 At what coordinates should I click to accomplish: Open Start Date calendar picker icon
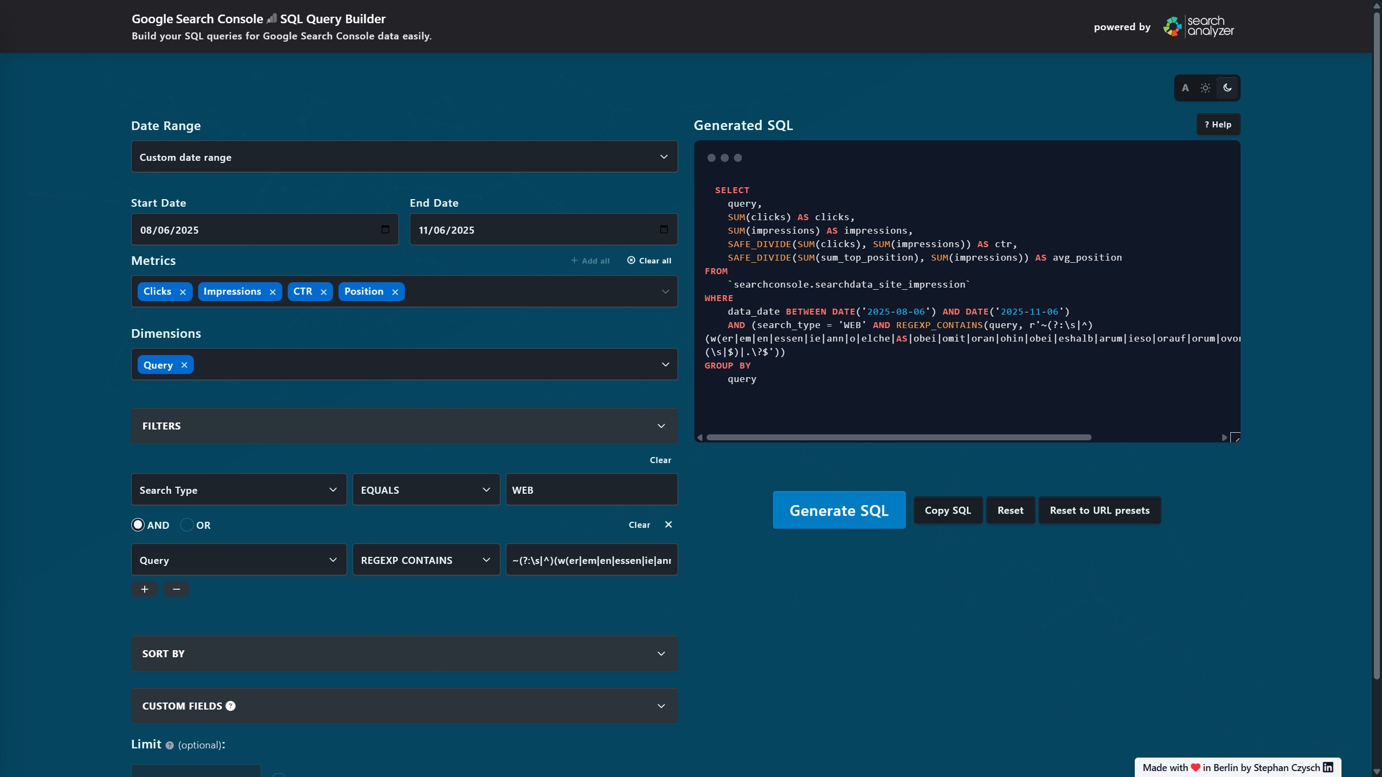tap(385, 229)
